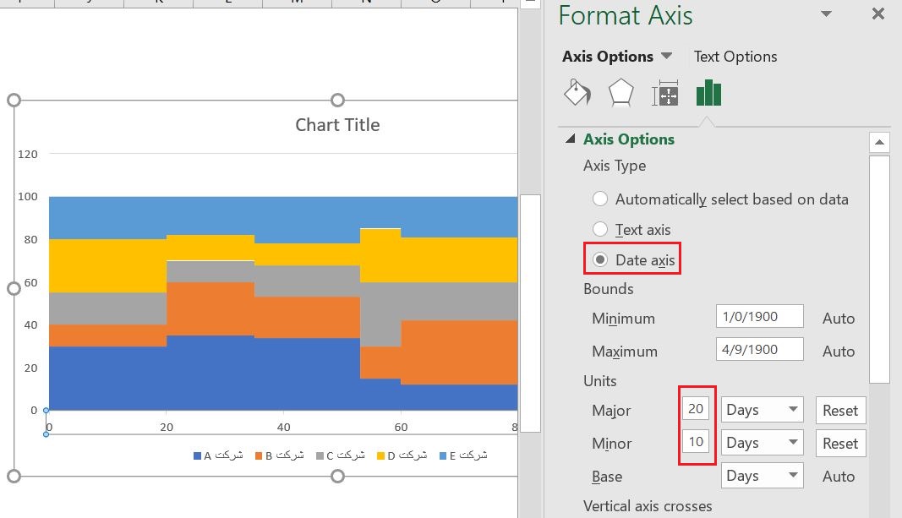Select the Text axis radio button
This screenshot has width=902, height=518.
pos(600,229)
